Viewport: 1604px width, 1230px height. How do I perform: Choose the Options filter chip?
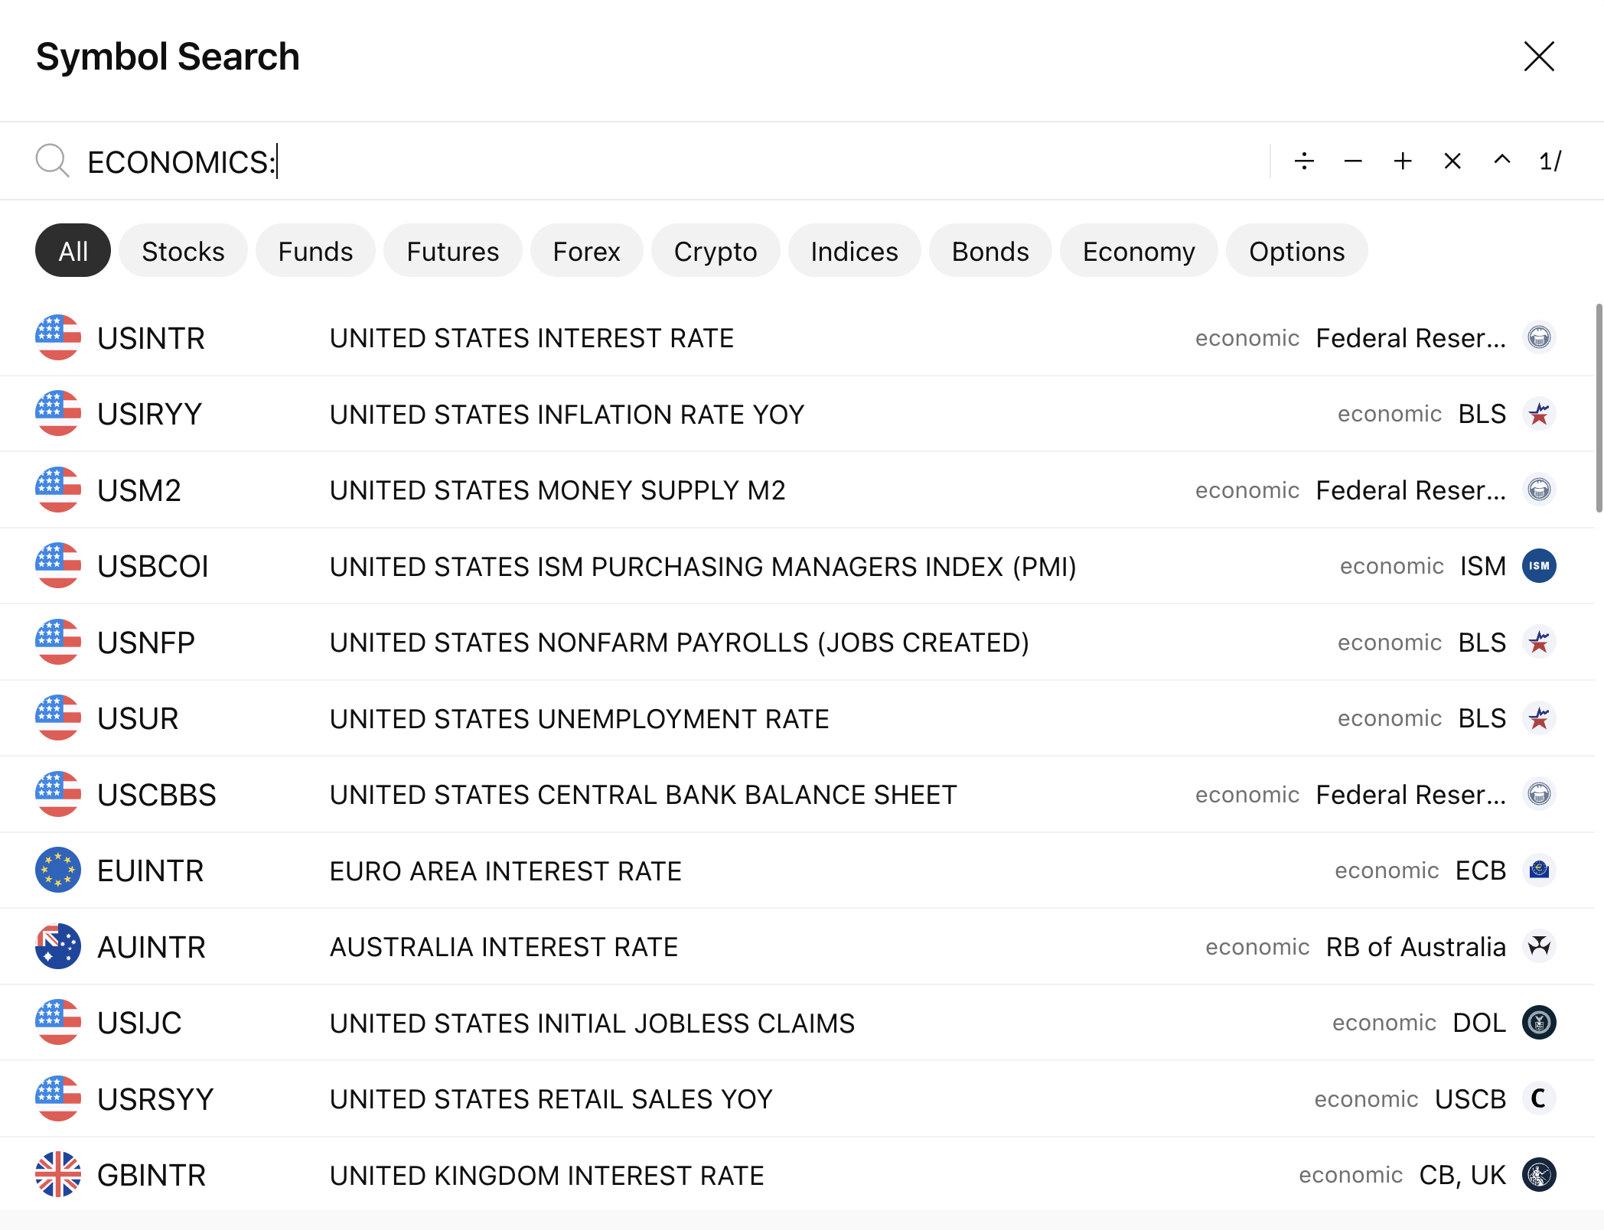pyautogui.click(x=1296, y=251)
